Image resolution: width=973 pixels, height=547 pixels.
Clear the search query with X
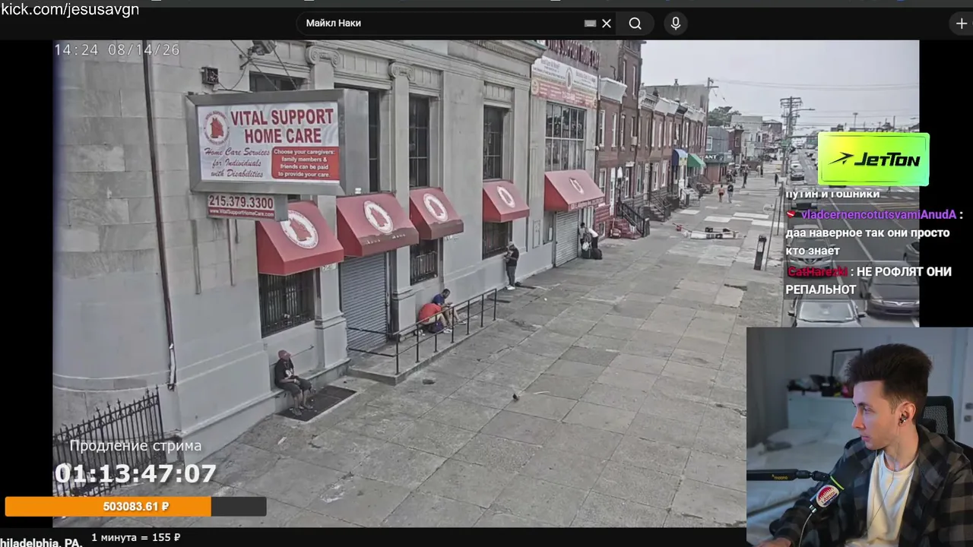607,24
